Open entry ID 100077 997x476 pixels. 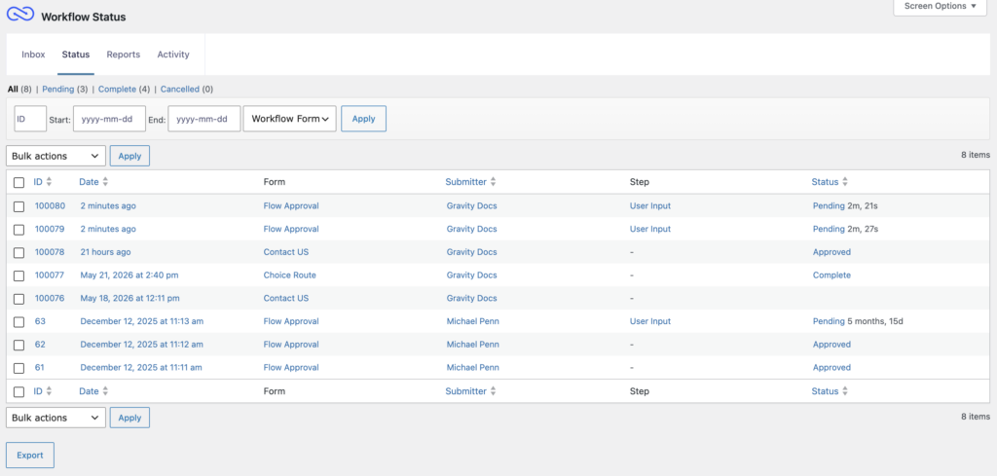pos(50,275)
